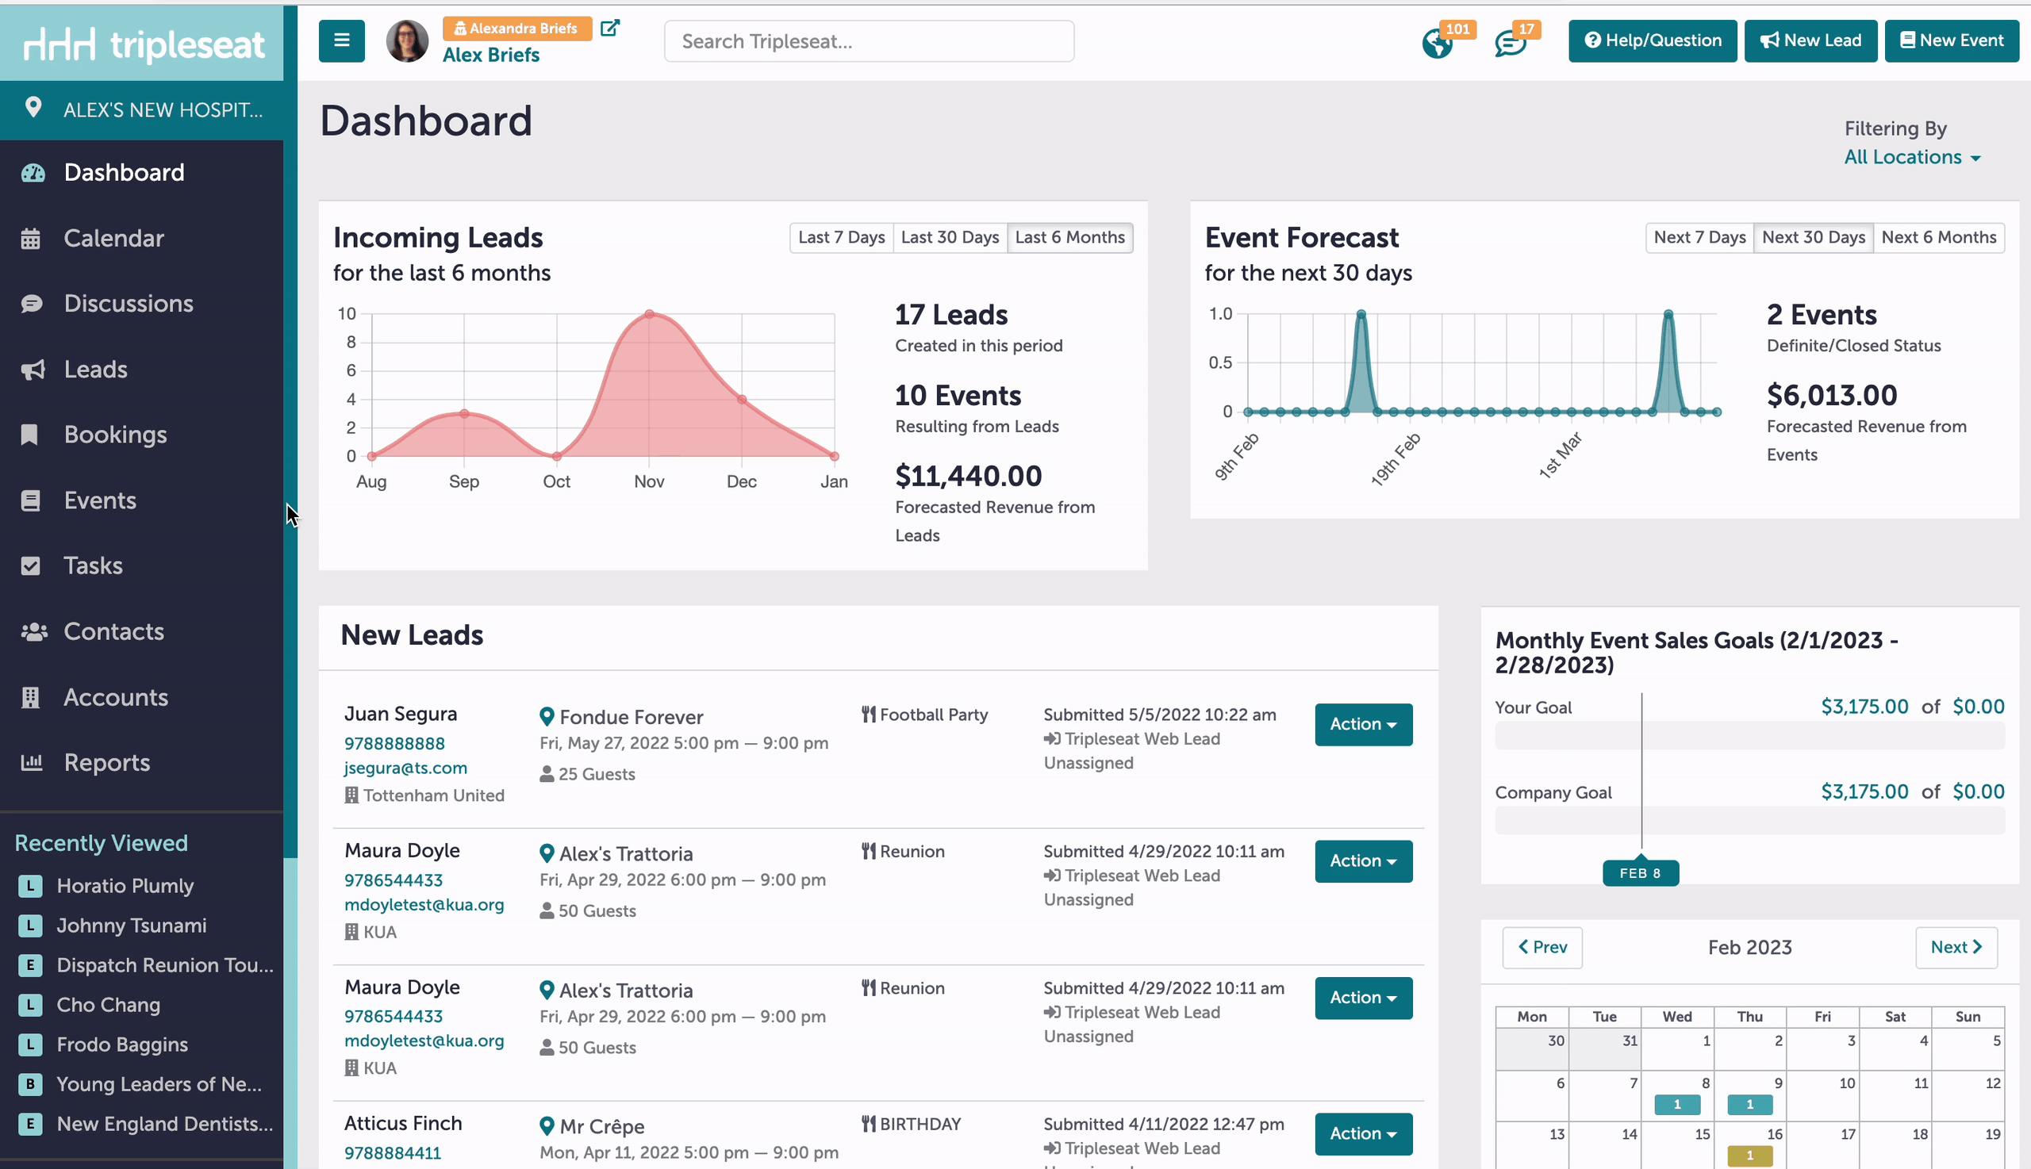Open the external link icon beside Alexandra Briefs
2031x1169 pixels.
click(610, 28)
